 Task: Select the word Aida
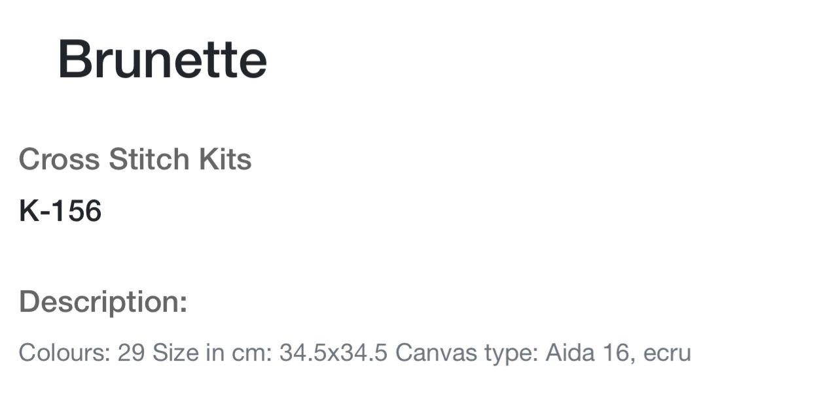click(569, 353)
